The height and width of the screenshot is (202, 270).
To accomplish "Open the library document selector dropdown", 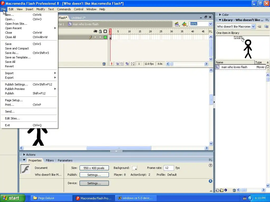I will coord(253,27).
